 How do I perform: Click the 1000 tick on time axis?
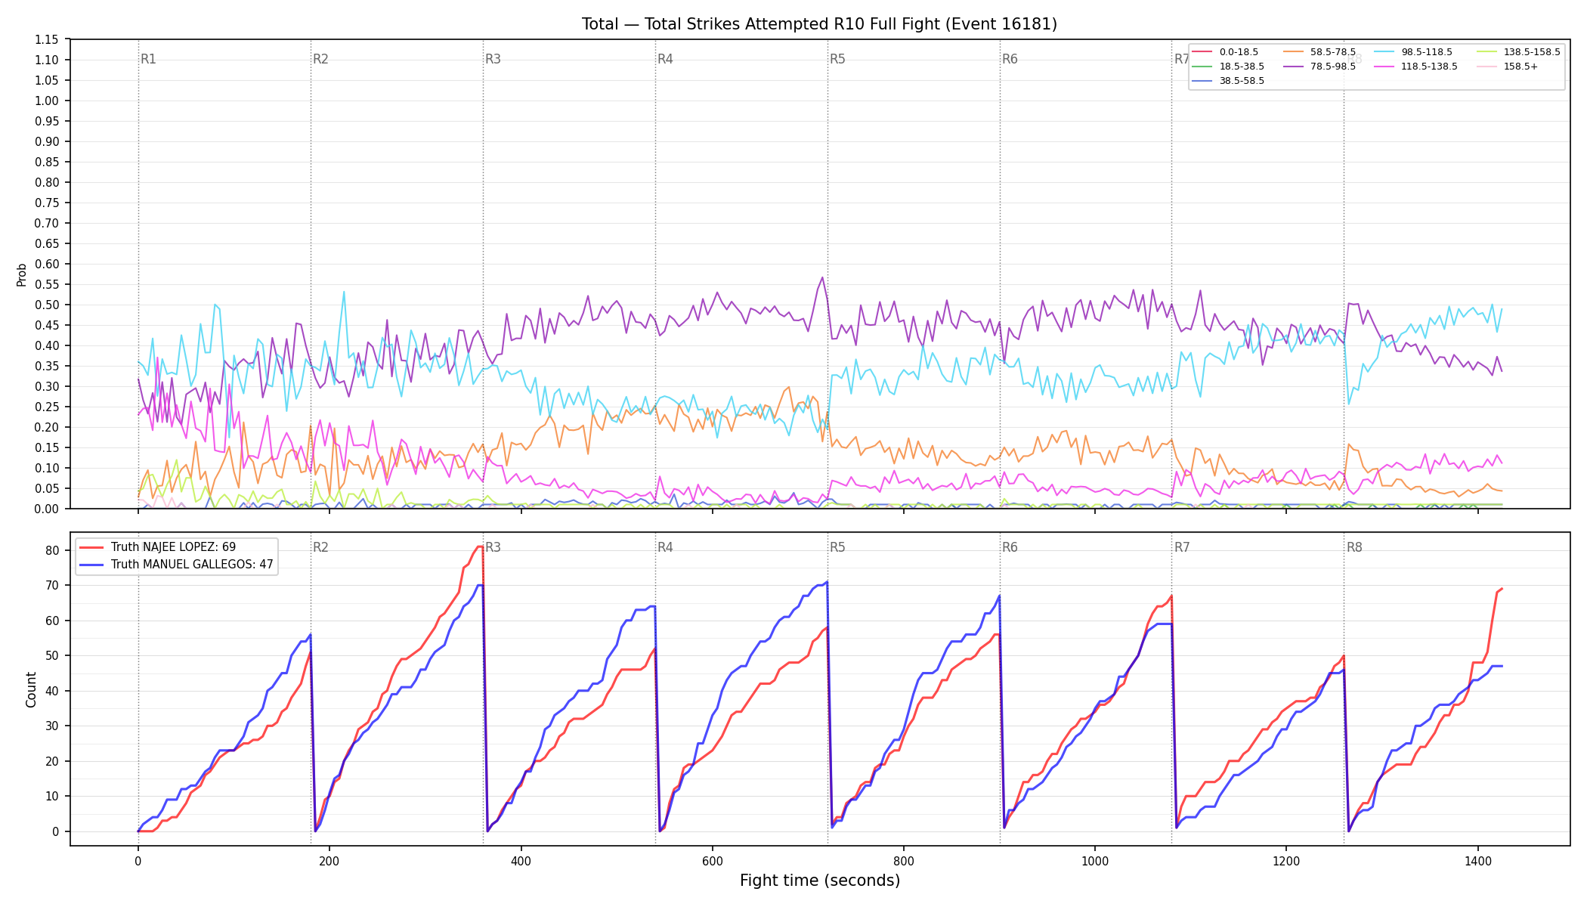coord(1095,860)
